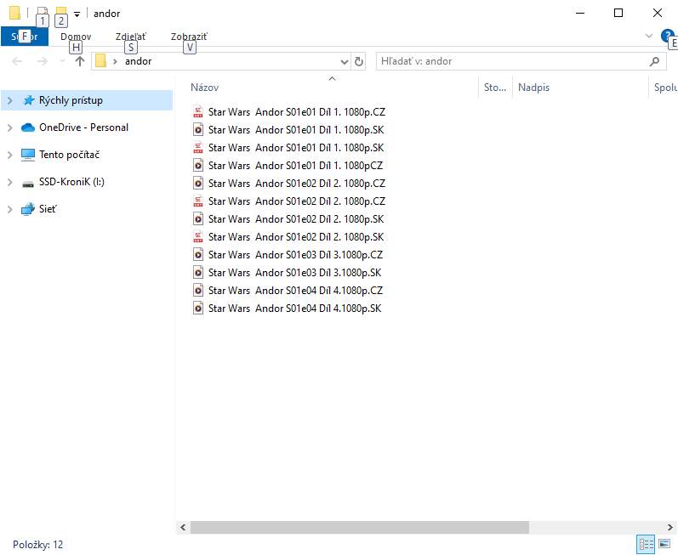Click the magnifier search icon
This screenshot has height=555, width=678.
655,61
